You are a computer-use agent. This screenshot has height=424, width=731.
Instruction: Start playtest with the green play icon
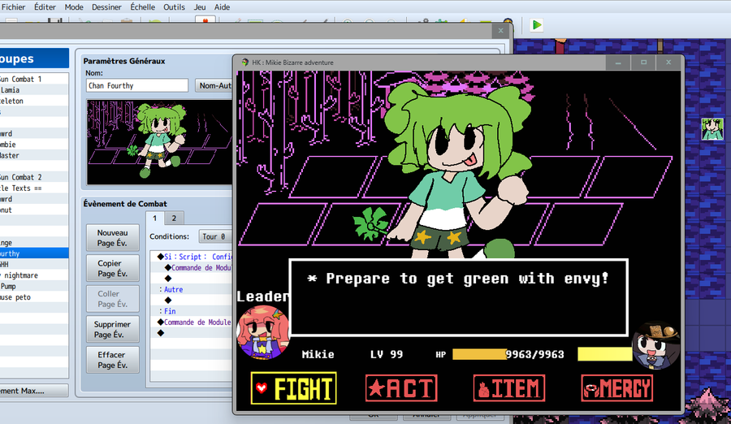click(x=537, y=25)
